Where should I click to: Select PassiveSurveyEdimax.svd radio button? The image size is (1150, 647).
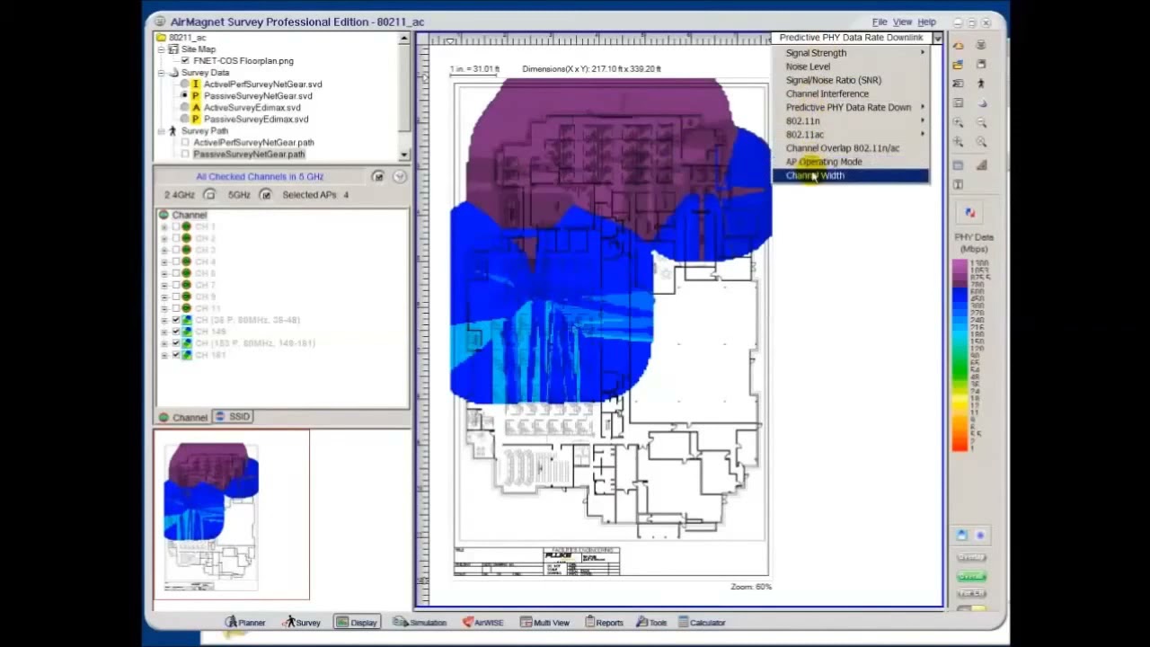click(x=184, y=120)
